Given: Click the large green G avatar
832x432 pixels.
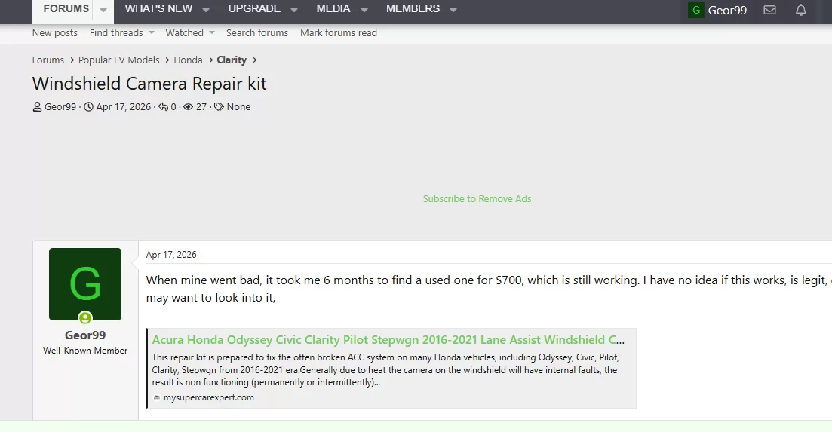Looking at the screenshot, I should coord(85,284).
